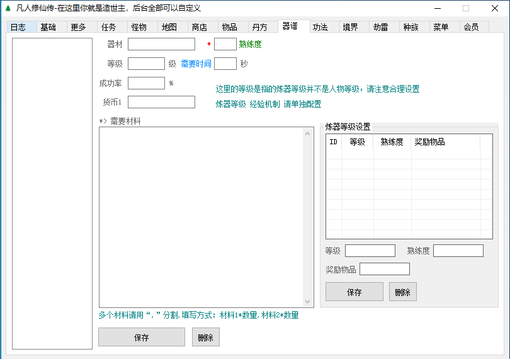Click the red plus sign after 器材
Screen dimensions: 510x359
click(209, 44)
